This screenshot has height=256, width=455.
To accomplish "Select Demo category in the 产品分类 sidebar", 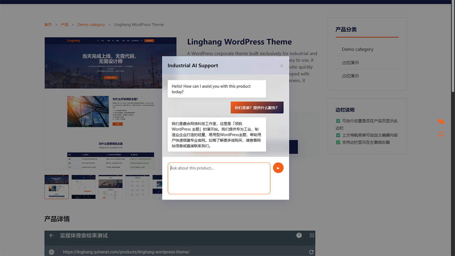I will click(357, 49).
